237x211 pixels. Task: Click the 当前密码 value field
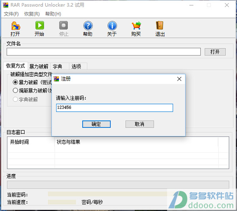click(107, 194)
